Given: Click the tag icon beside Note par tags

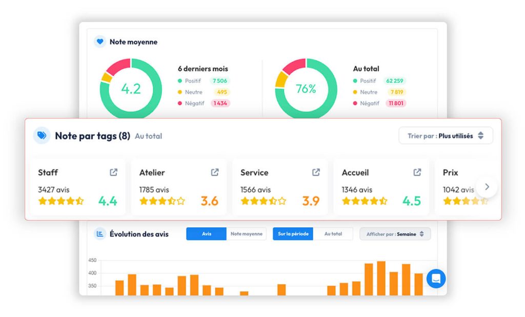Looking at the screenshot, I should pos(42,135).
